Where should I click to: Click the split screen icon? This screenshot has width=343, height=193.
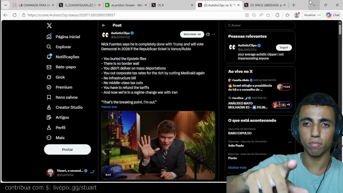[x=247, y=15]
